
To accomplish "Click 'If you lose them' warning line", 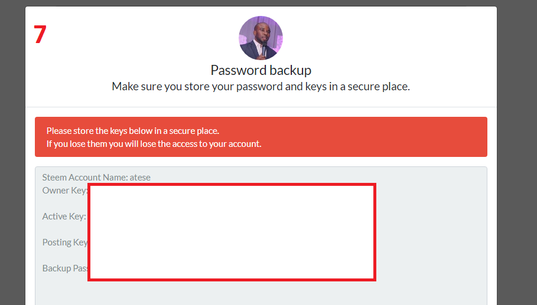I will click(154, 143).
